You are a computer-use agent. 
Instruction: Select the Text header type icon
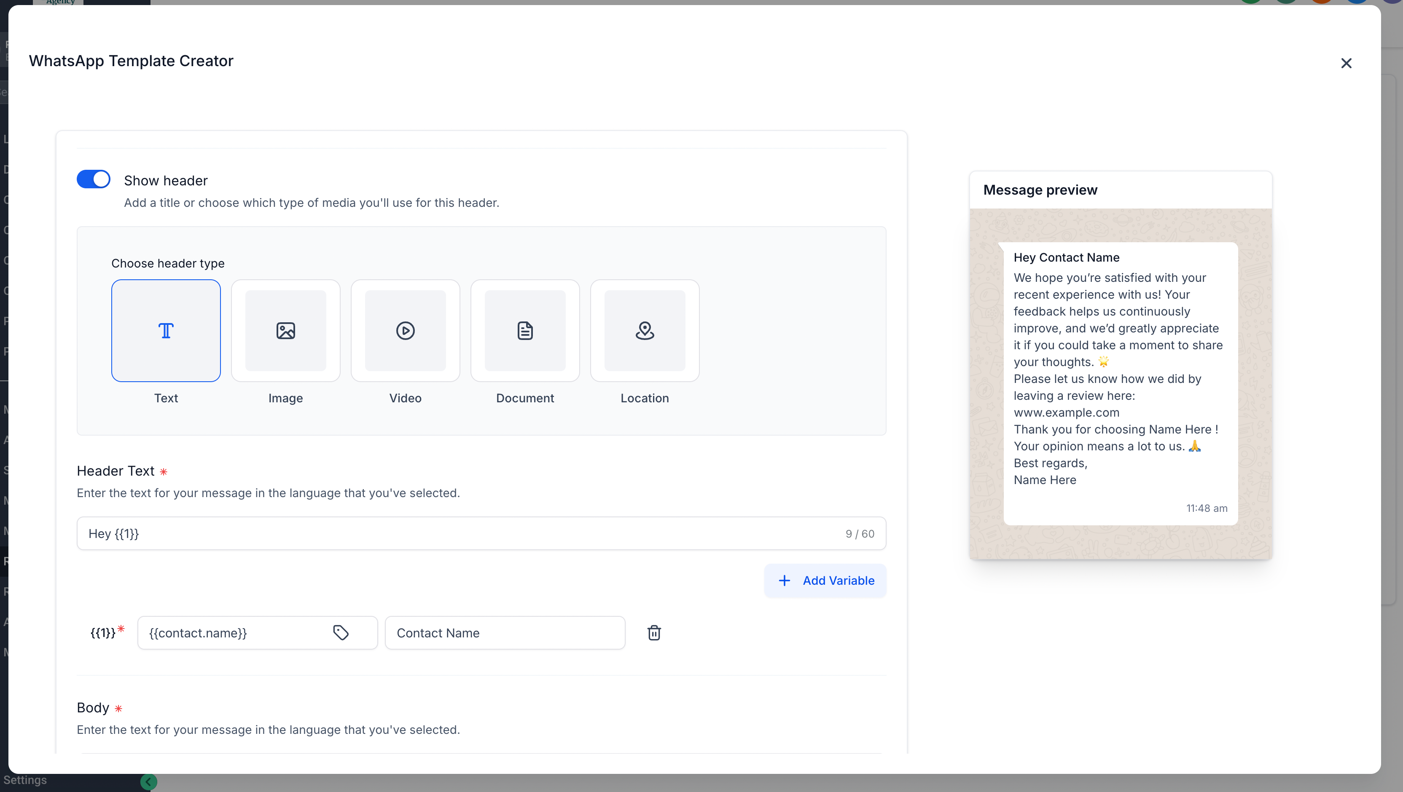(x=166, y=330)
